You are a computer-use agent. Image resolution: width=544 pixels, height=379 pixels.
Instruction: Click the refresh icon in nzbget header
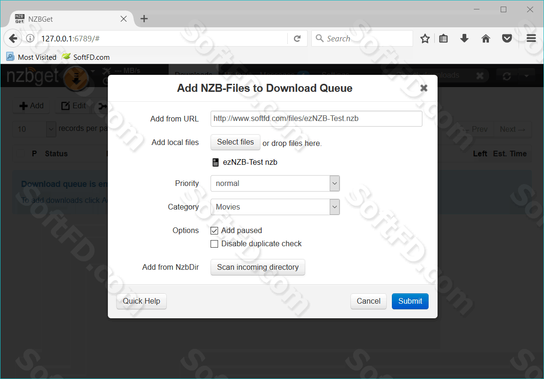point(506,76)
